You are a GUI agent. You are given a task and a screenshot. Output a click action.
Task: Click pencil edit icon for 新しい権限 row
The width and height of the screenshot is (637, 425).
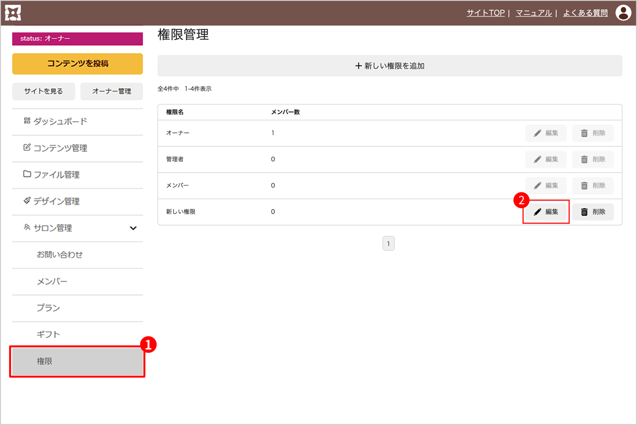pyautogui.click(x=538, y=212)
